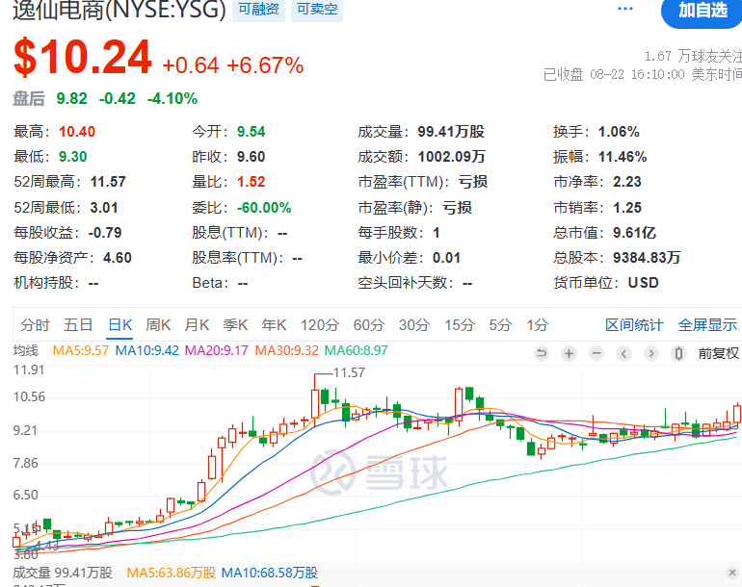Add stock with 加自选 button
Viewport: 742px width, 587px height.
tap(702, 11)
